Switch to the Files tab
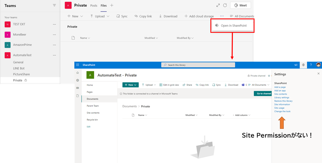Image resolution: width=322 pixels, height=163 pixels. click(x=104, y=5)
